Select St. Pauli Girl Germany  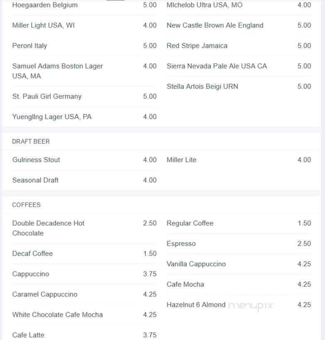[x=47, y=96]
